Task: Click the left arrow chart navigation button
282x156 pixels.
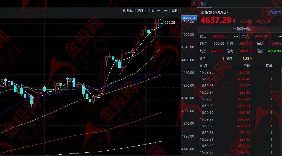Action: pos(158,11)
